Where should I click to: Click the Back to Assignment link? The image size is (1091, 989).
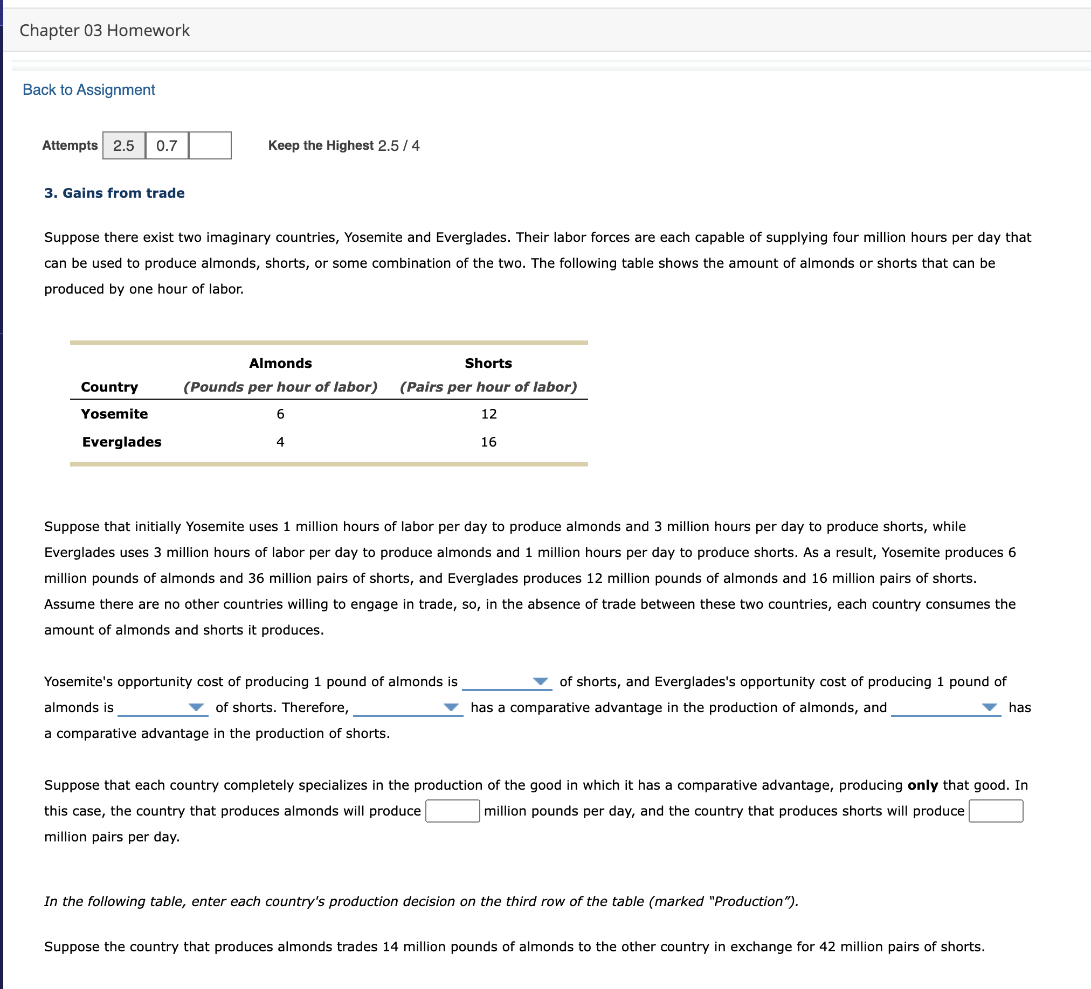pyautogui.click(x=88, y=89)
